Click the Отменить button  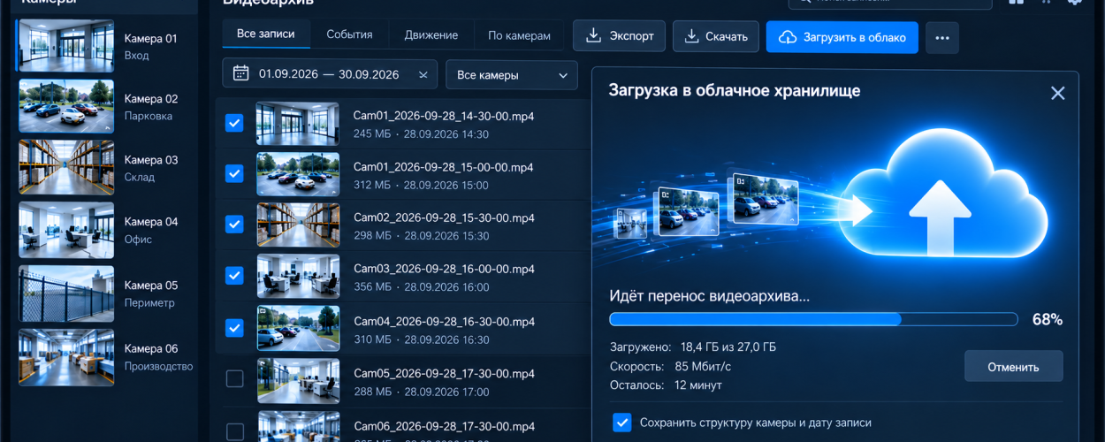[1013, 366]
